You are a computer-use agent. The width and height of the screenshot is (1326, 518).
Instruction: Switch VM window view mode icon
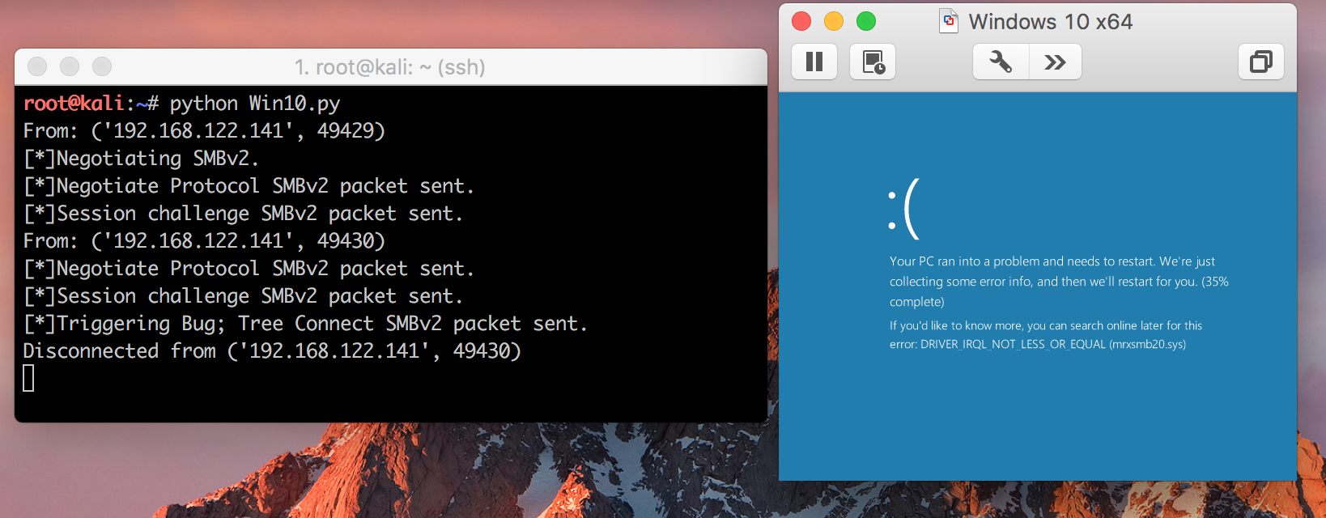click(x=1261, y=62)
